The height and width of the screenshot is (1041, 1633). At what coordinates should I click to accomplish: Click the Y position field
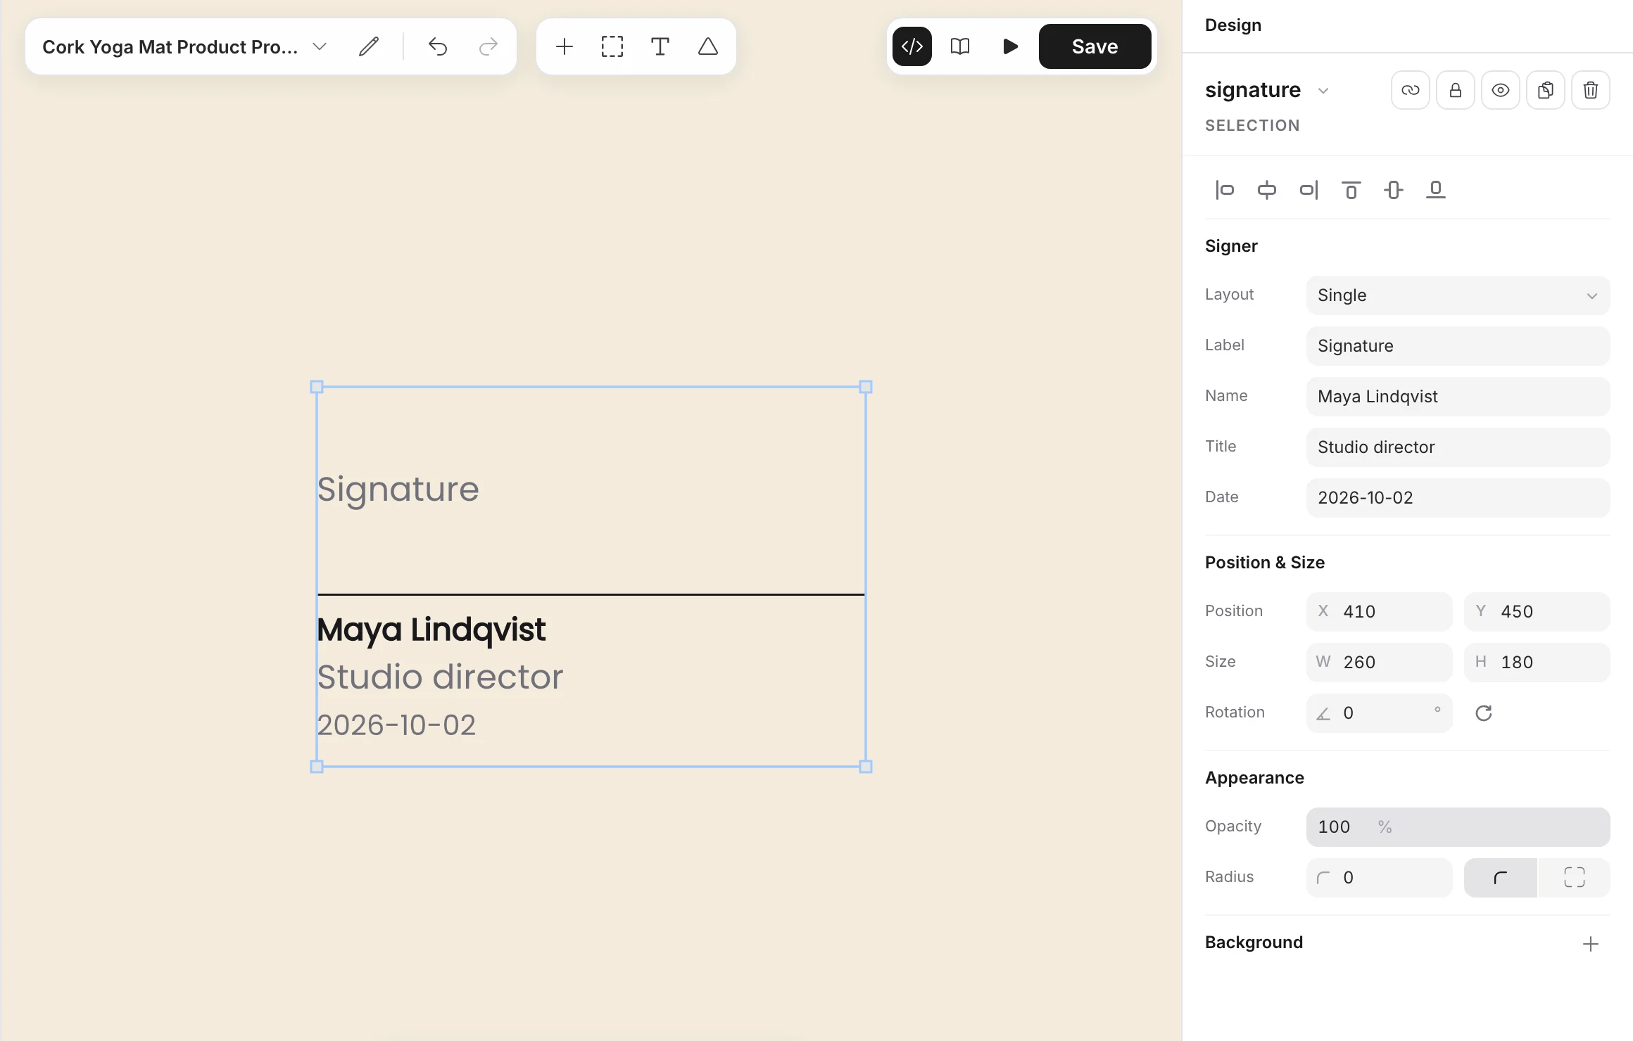[x=1537, y=612]
